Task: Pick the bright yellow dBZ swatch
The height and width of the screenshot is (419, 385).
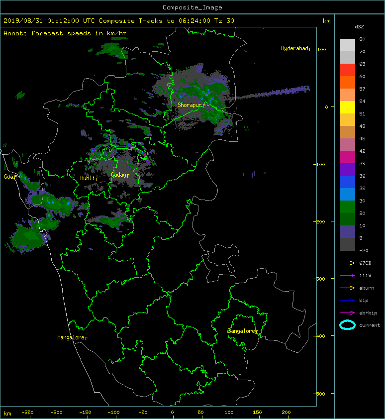Action: coord(347,107)
